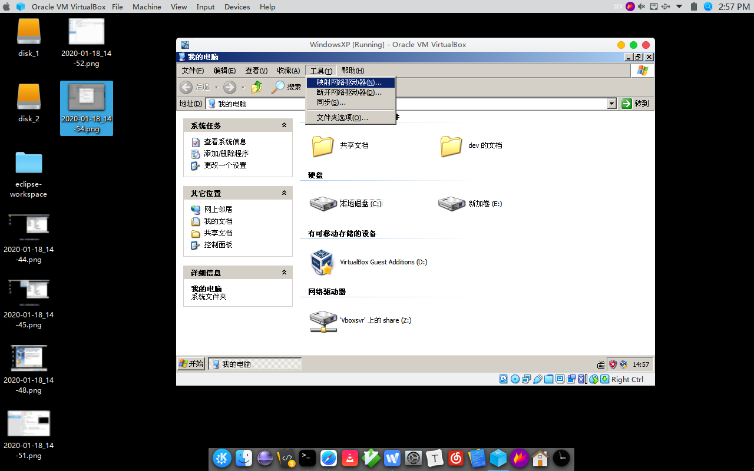Click the Right Ctrl host key arrow icon
This screenshot has width=754, height=471.
(x=605, y=379)
